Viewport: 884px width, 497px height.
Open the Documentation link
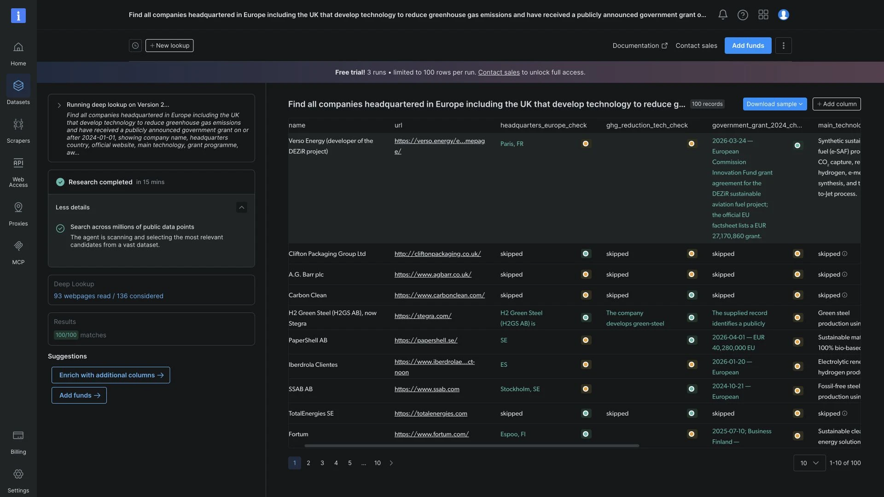640,46
